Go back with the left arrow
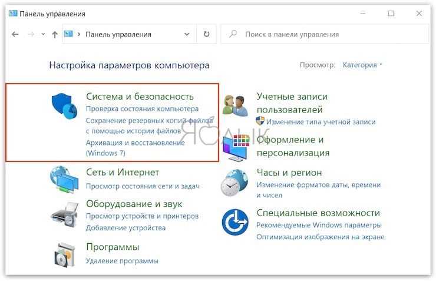 15,34
